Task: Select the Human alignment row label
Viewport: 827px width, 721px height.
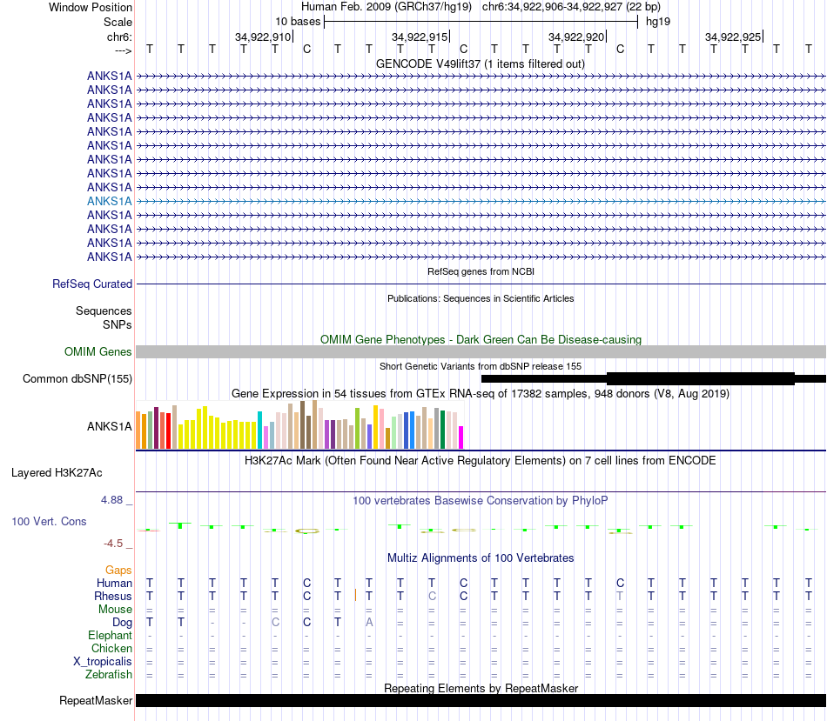Action: point(114,583)
